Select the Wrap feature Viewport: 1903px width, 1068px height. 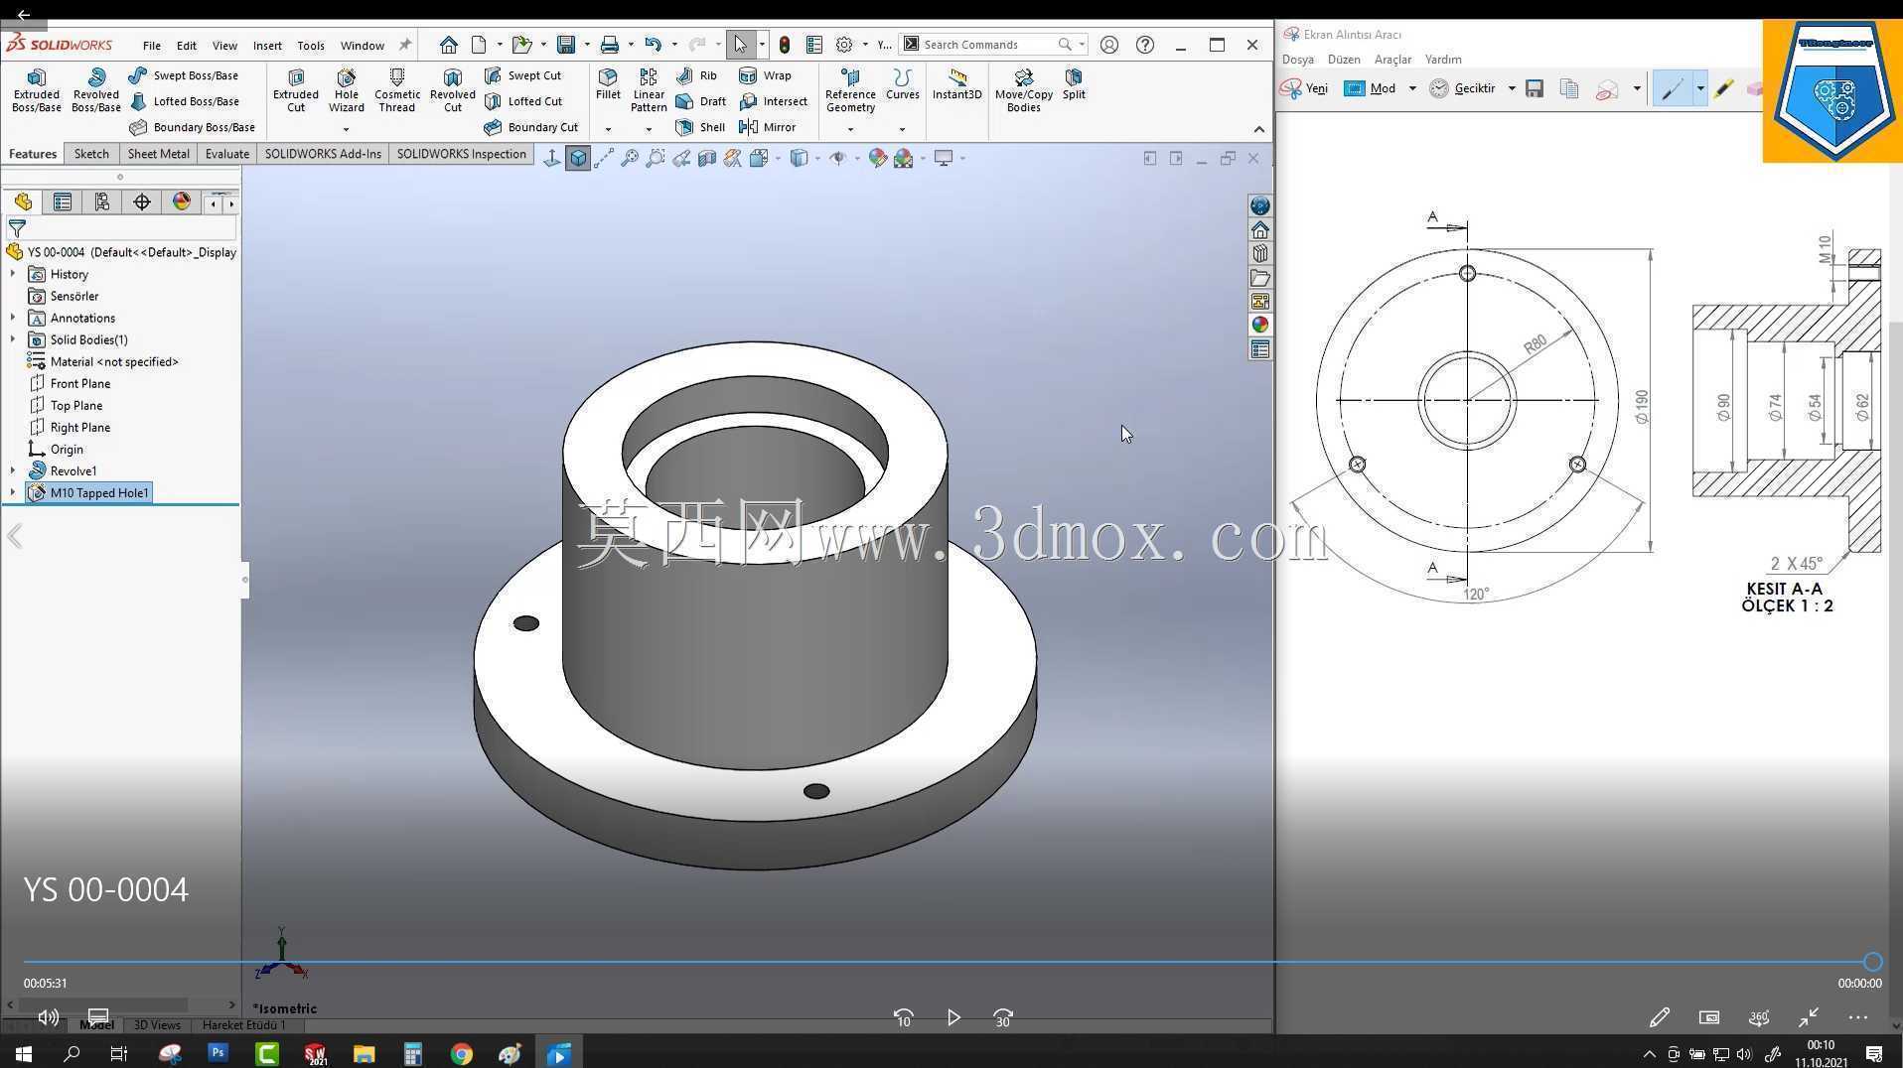coord(765,75)
